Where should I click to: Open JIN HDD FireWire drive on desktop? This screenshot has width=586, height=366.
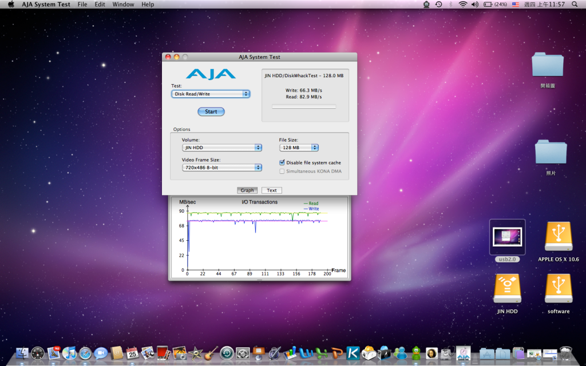(507, 289)
